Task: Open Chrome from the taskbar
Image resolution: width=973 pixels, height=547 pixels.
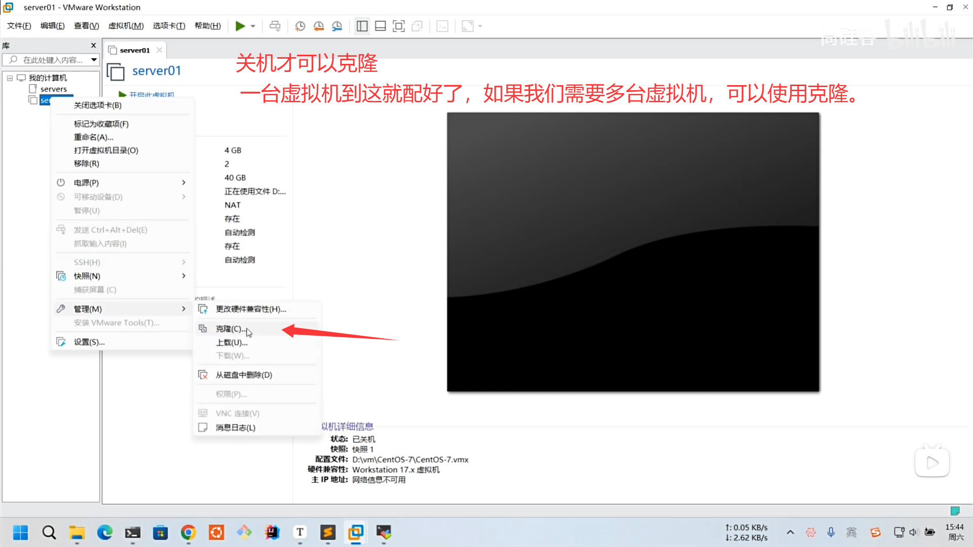Action: point(188,532)
